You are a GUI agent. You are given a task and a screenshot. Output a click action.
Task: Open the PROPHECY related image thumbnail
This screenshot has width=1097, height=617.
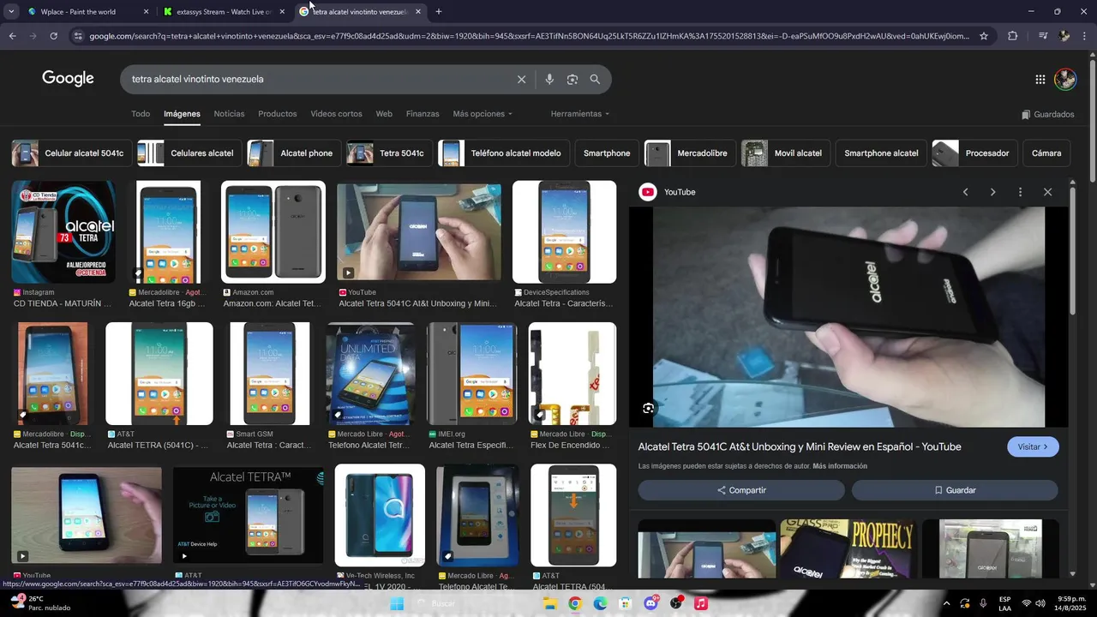848,548
